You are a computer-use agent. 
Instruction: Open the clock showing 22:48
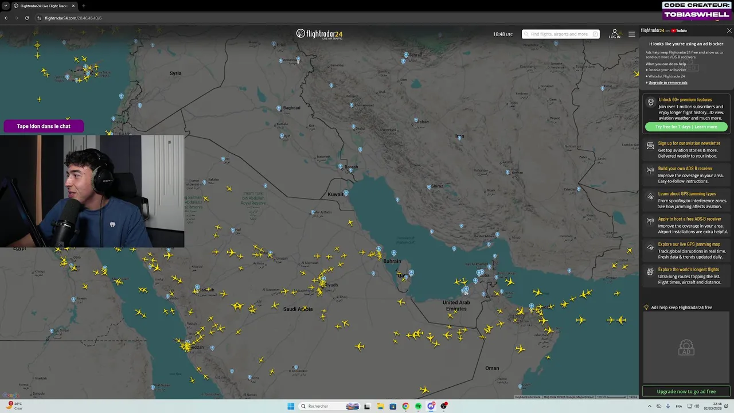coord(712,406)
